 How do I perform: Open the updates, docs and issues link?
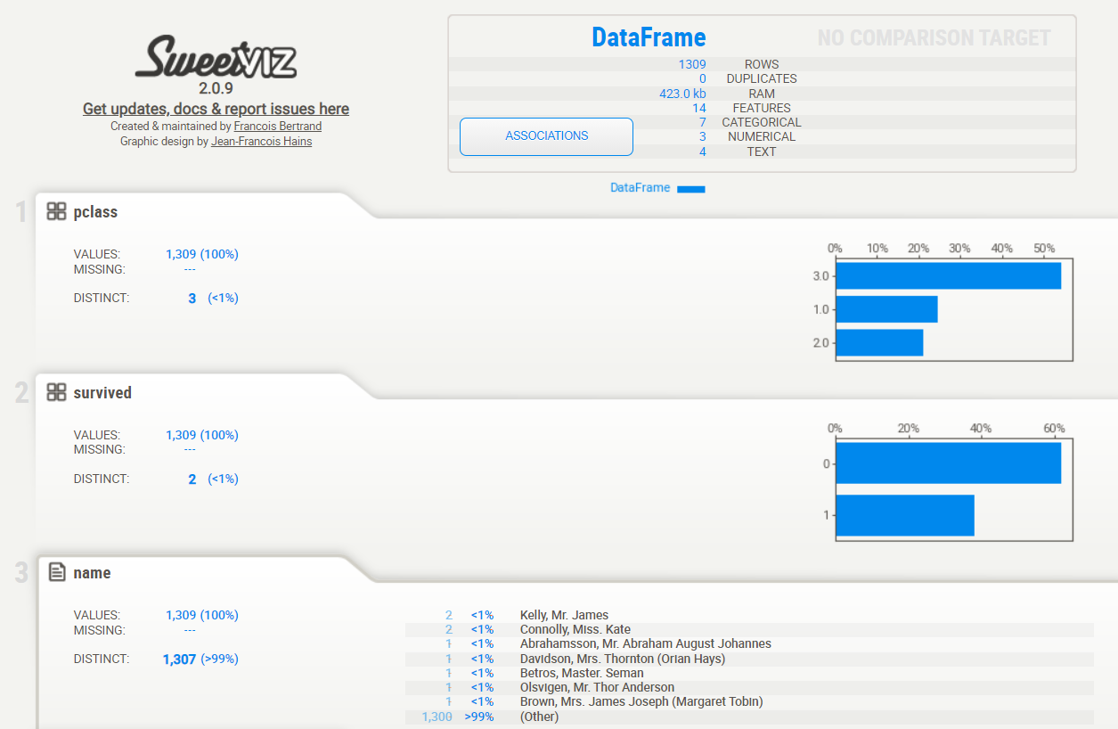coord(216,109)
